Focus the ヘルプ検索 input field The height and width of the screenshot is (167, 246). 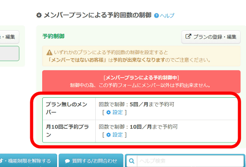coord(190,161)
